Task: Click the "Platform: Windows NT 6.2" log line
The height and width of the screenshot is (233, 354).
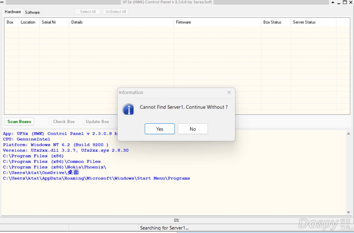Action: [56, 145]
